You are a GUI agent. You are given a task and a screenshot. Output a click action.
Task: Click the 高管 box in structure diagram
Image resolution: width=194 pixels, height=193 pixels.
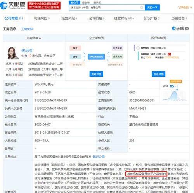(x=75, y=57)
